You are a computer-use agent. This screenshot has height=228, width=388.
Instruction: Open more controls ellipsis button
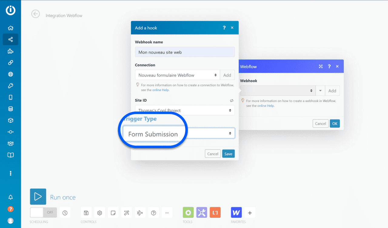click(x=167, y=213)
